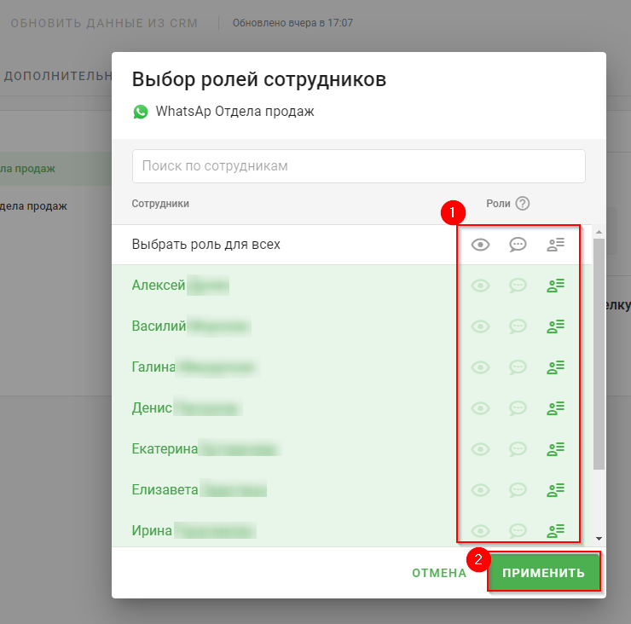Click employee name Алексей
Viewport: 631px width, 624px height.
click(159, 286)
